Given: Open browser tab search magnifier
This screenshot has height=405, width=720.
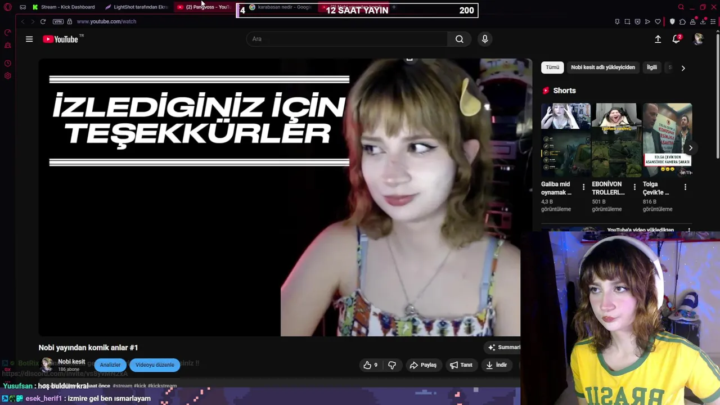Looking at the screenshot, I should click(681, 7).
